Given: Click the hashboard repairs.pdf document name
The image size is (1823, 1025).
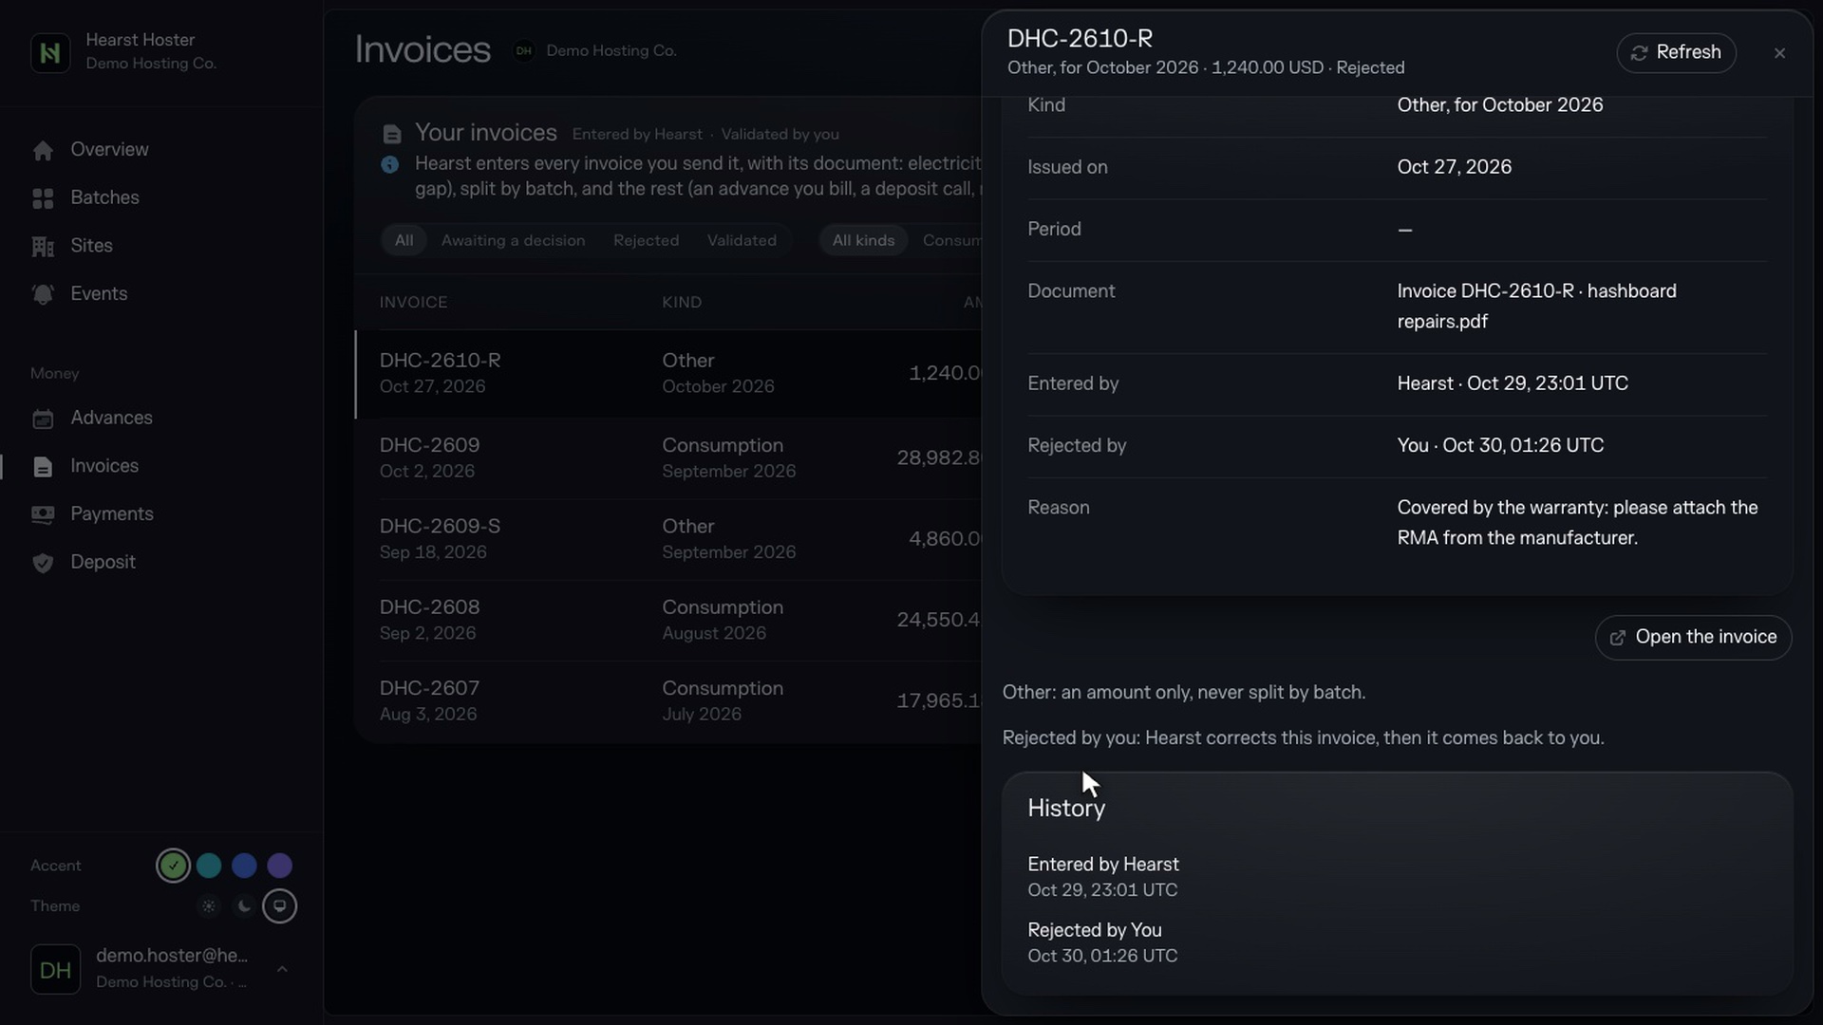Looking at the screenshot, I should [x=1536, y=307].
